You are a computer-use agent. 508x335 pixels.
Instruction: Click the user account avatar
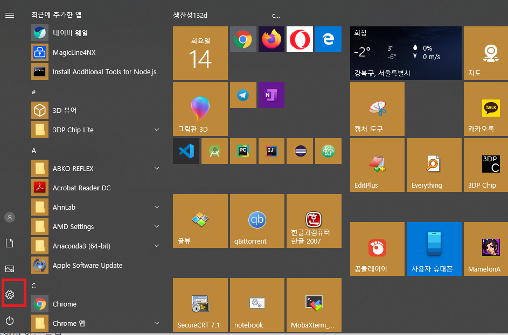click(10, 217)
